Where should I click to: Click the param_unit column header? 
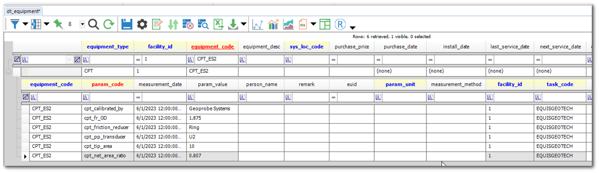(400, 84)
